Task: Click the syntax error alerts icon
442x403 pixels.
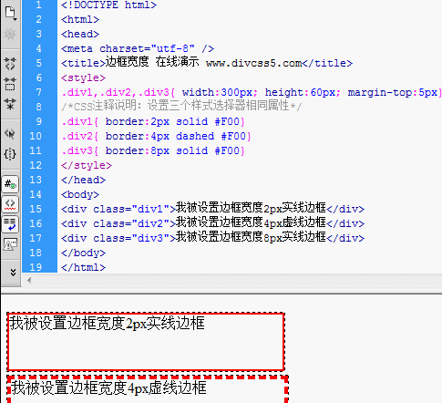Action: pyautogui.click(x=10, y=244)
